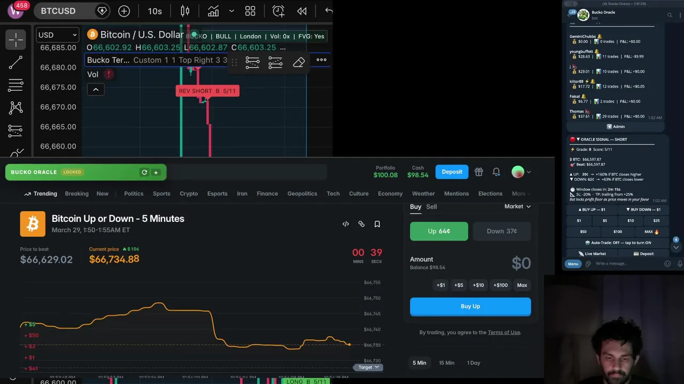Image resolution: width=684 pixels, height=384 pixels.
Task: Open the Bucko Terminal indicator legend
Action: (108, 60)
